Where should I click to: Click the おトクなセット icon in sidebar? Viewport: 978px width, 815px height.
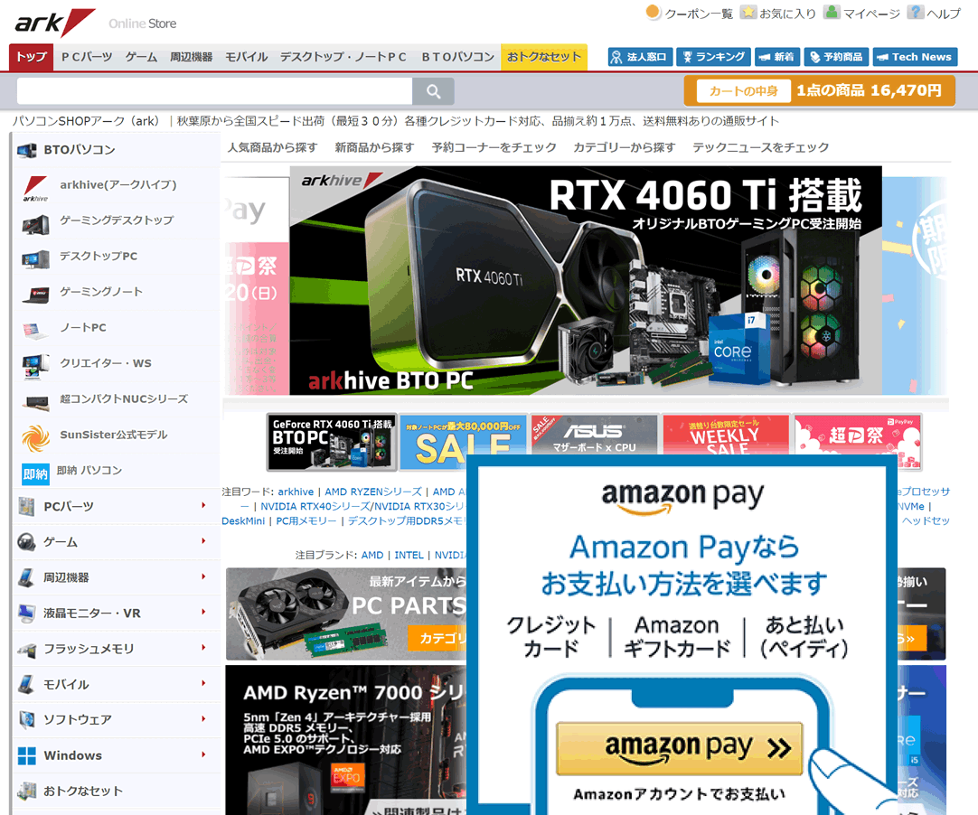(27, 791)
